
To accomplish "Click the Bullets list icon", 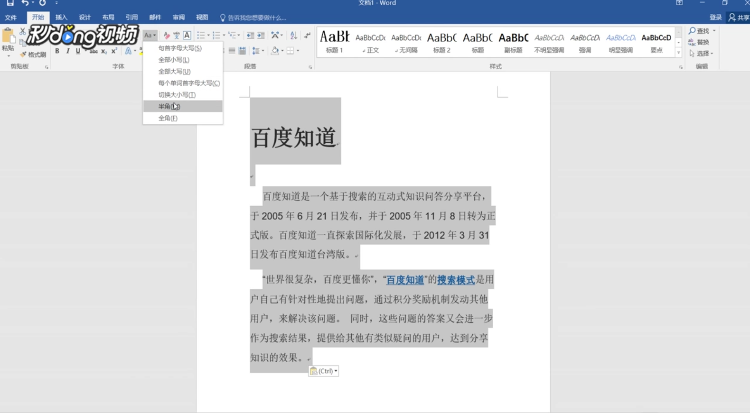I will click(201, 35).
